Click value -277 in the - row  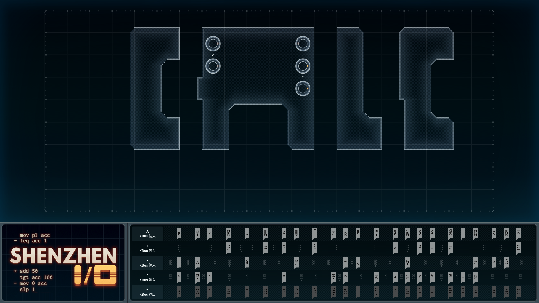(x=506, y=262)
